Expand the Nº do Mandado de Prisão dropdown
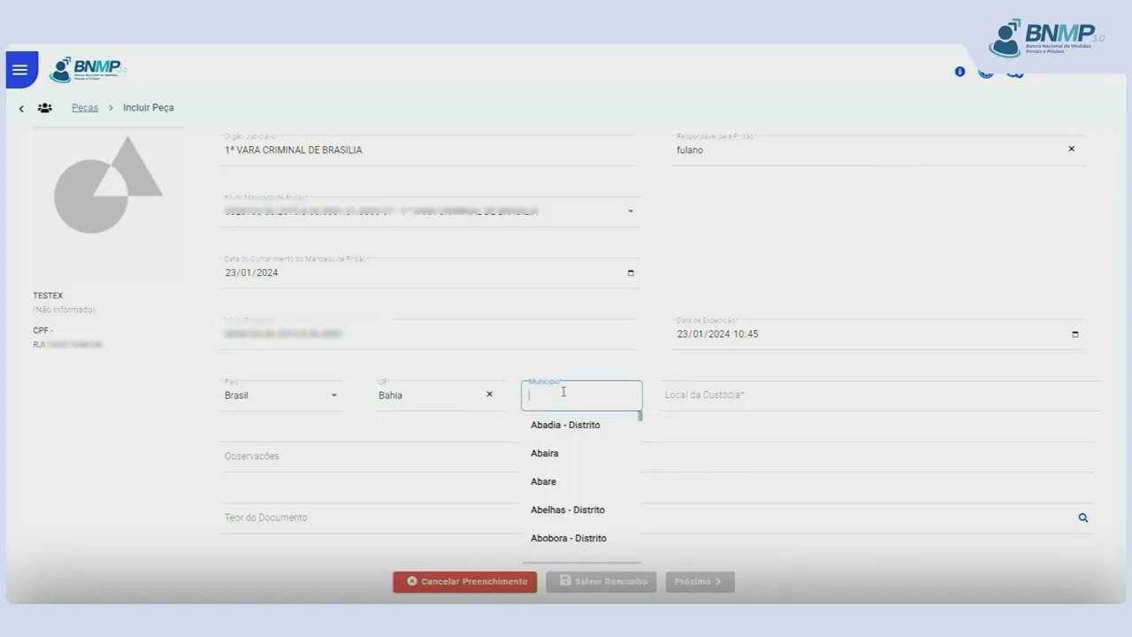The image size is (1132, 637). click(x=631, y=211)
